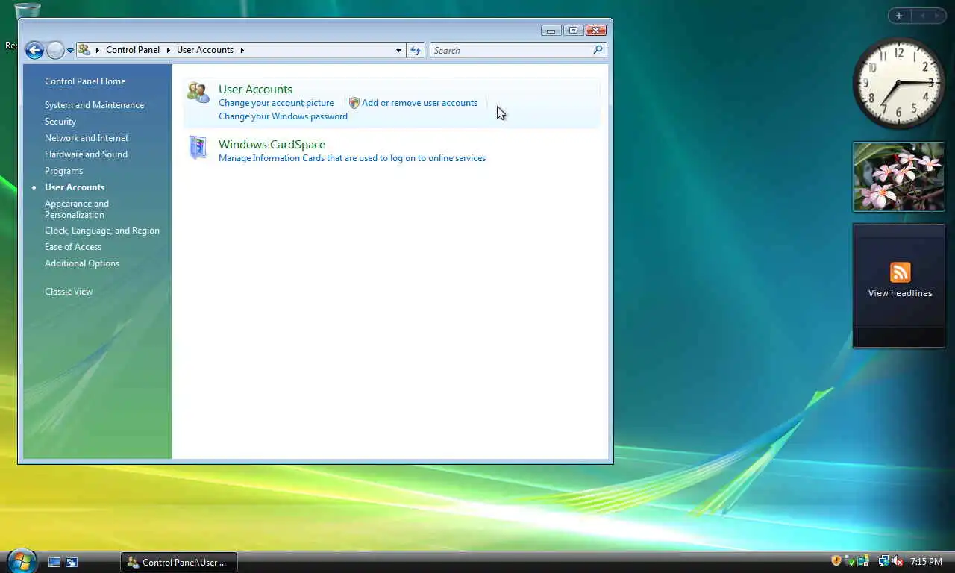Open Ease of Access category
The image size is (955, 573).
73,247
